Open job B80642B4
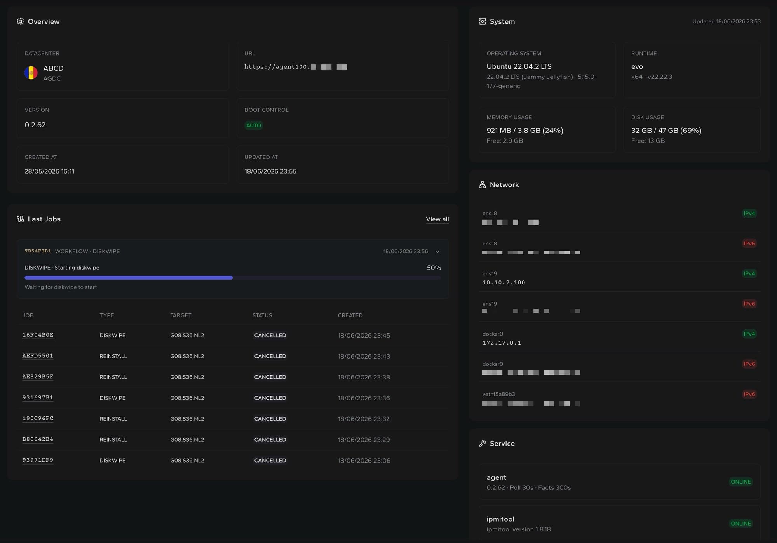The width and height of the screenshot is (777, 543). pyautogui.click(x=38, y=439)
